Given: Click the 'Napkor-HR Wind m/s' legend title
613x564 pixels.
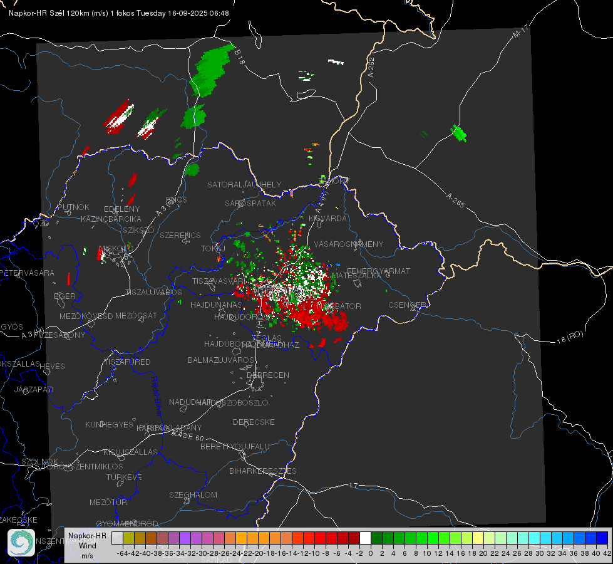Looking at the screenshot, I should point(87,545).
